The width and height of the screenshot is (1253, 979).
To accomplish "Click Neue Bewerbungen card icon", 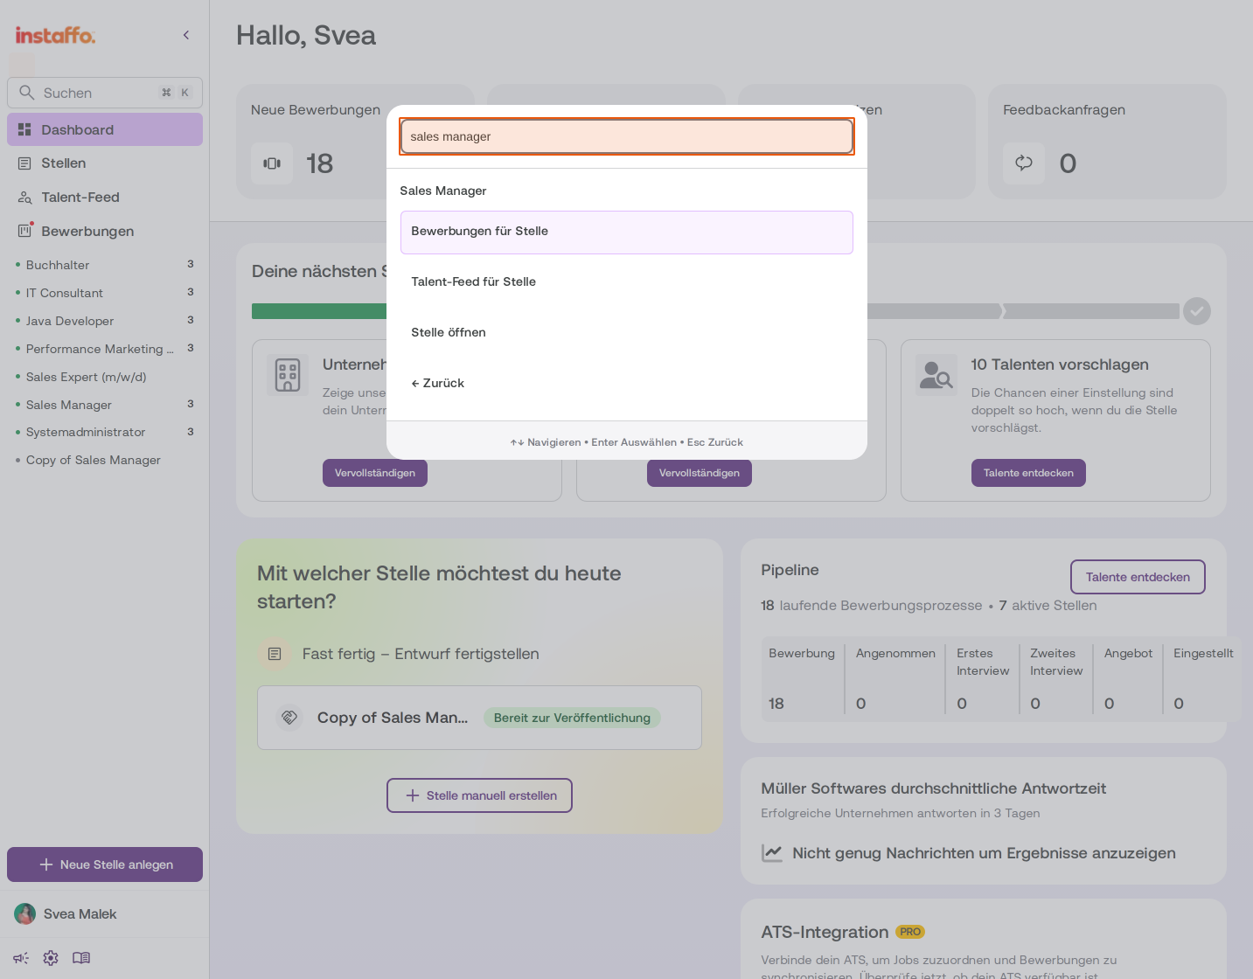I will 272,163.
